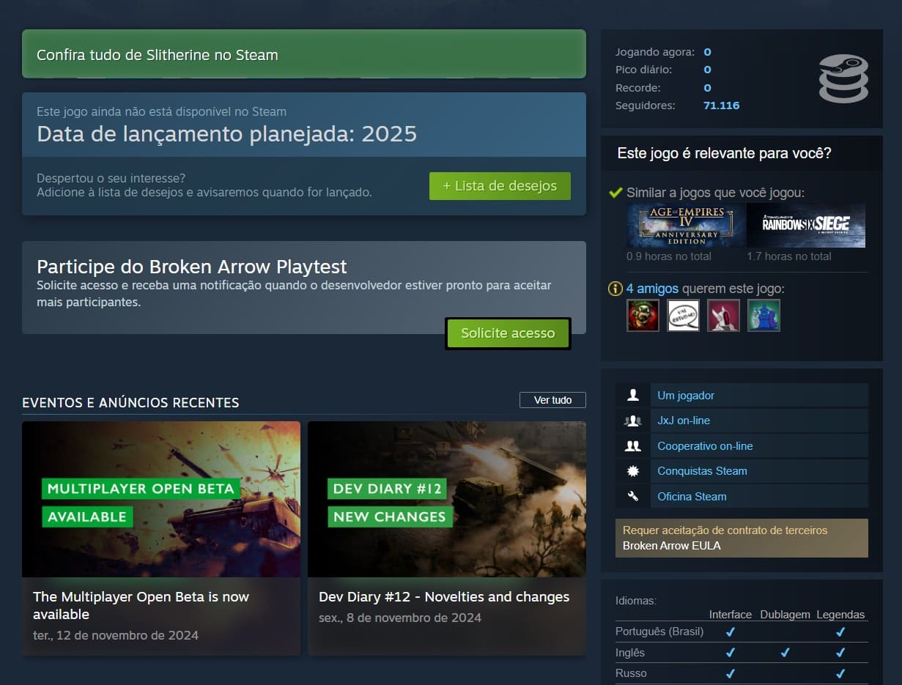Open the Oficina Steam wrench icon

(x=632, y=496)
